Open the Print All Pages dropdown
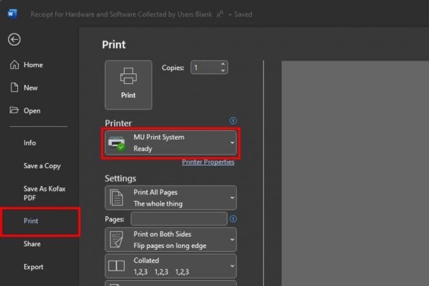The height and width of the screenshot is (286, 429). point(171,198)
